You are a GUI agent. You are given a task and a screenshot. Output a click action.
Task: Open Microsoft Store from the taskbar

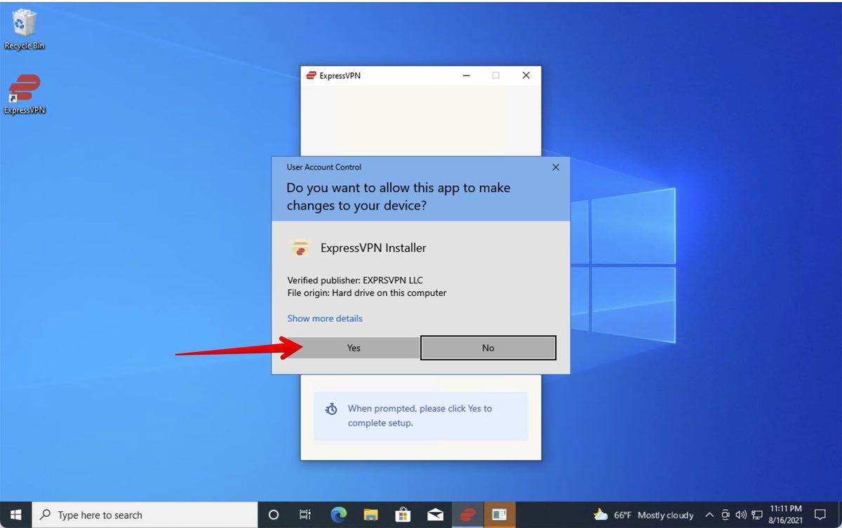403,515
